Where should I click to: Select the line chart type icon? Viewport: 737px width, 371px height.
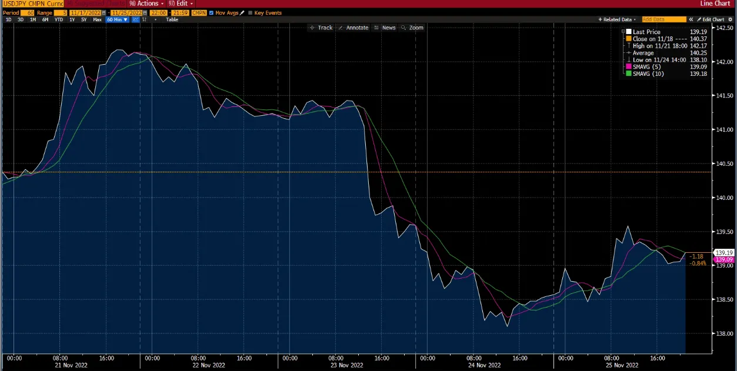tap(135, 19)
